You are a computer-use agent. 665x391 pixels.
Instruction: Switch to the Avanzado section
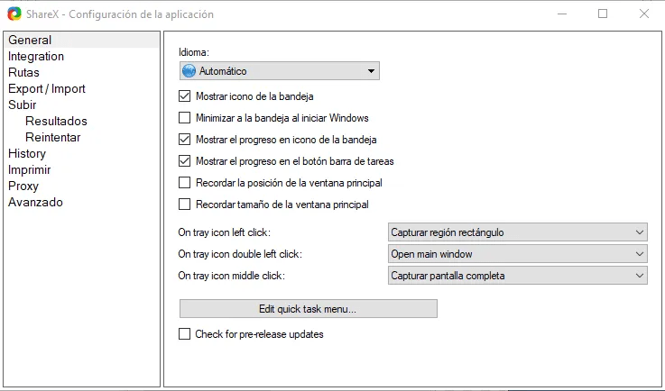(x=35, y=203)
